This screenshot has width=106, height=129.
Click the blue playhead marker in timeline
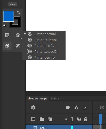100,119
